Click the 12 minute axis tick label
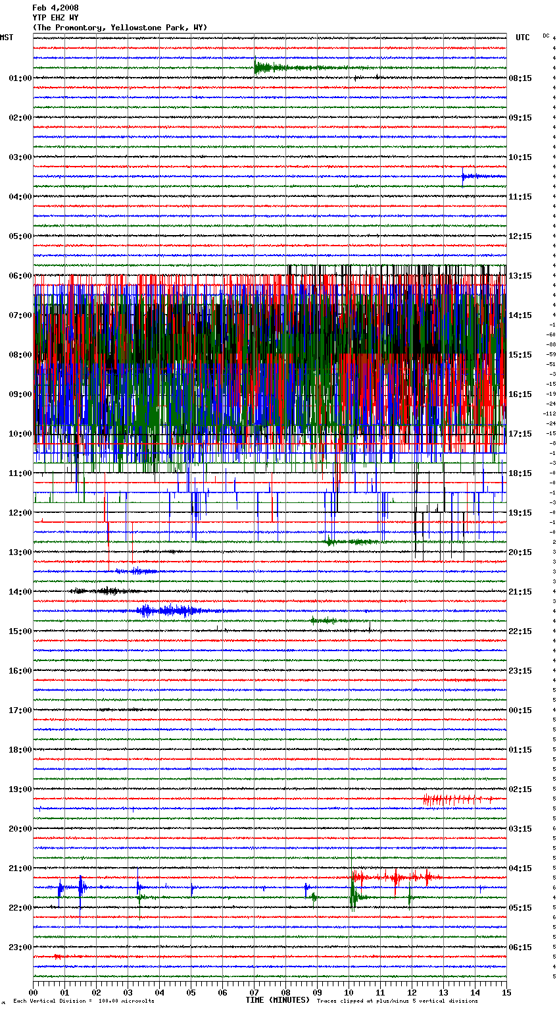 412,992
